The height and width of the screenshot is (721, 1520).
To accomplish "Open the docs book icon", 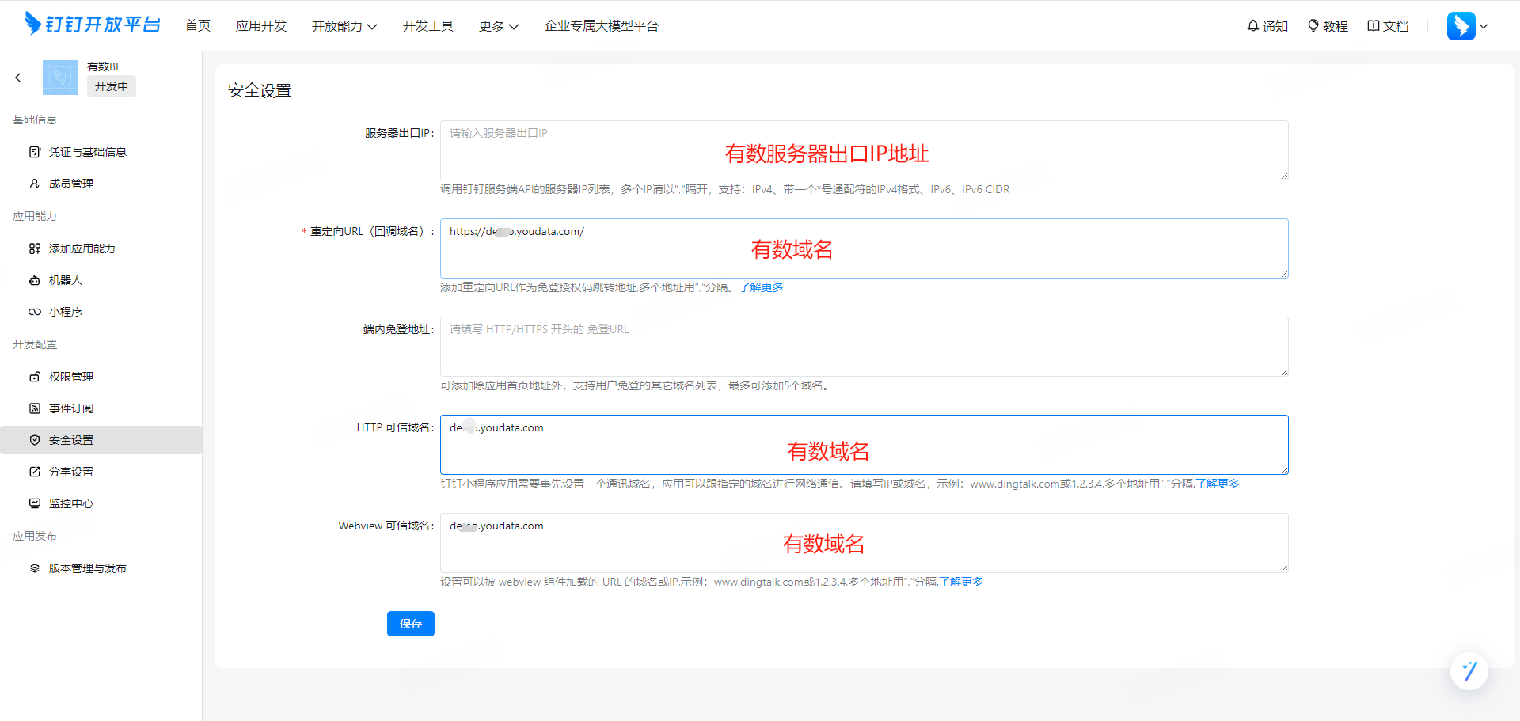I will click(x=1374, y=26).
